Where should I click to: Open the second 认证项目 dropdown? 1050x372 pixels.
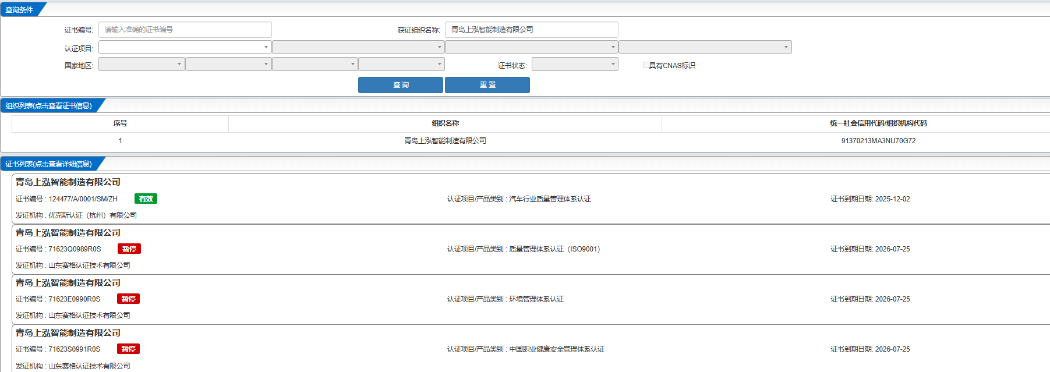[x=358, y=47]
